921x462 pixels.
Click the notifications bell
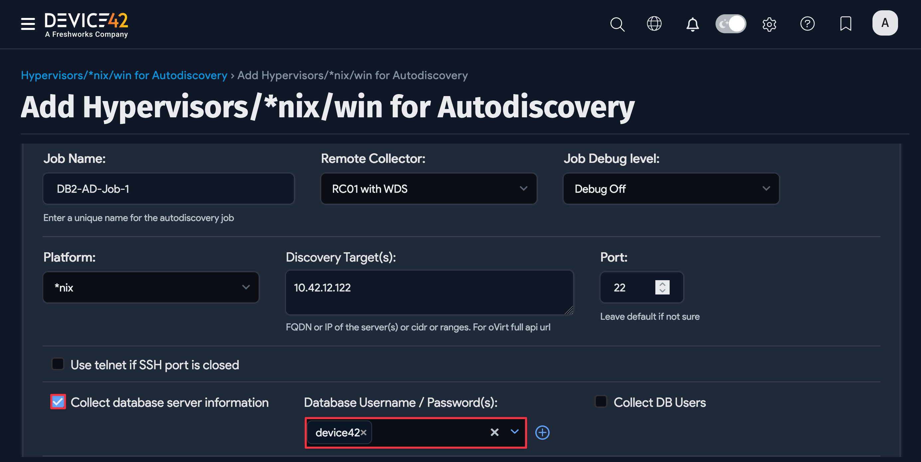click(692, 24)
